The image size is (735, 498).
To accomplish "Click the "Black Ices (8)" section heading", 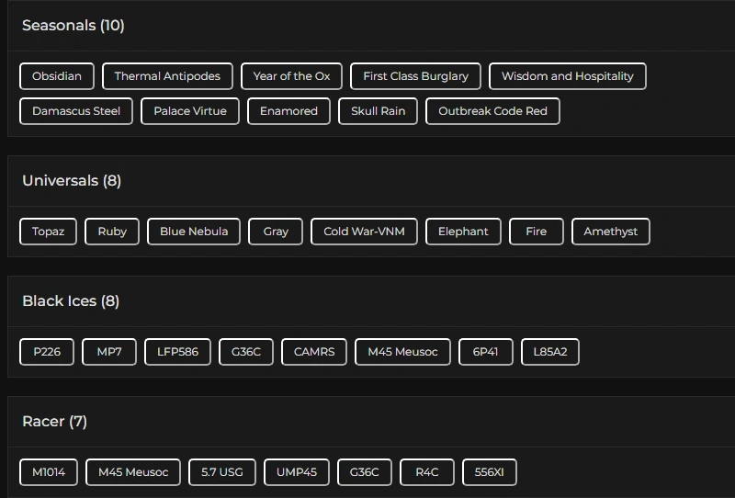I will coord(71,301).
